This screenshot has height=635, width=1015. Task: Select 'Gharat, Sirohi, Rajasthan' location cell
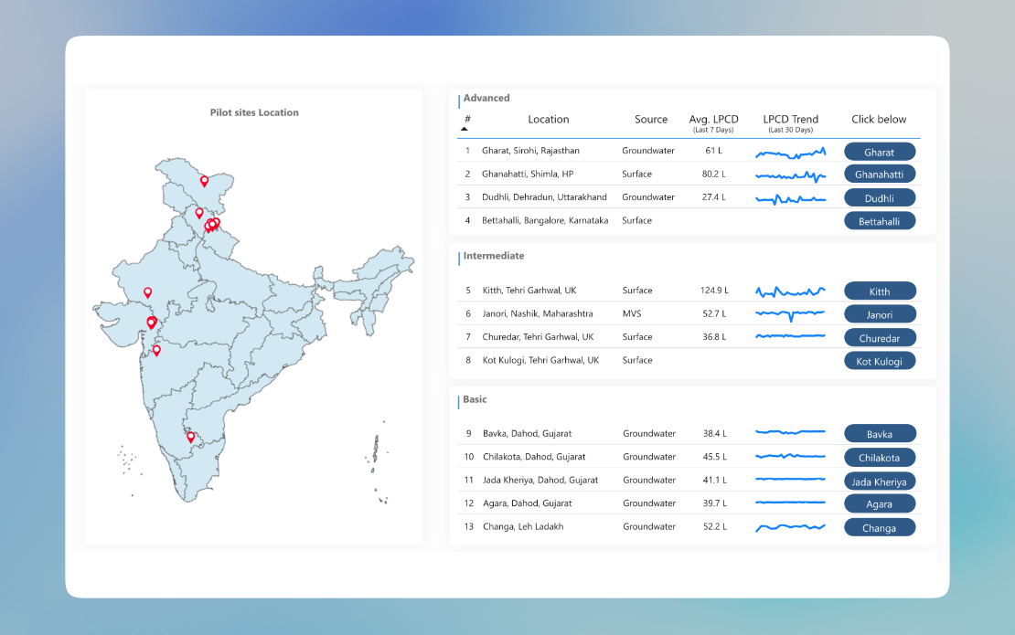[x=530, y=151]
